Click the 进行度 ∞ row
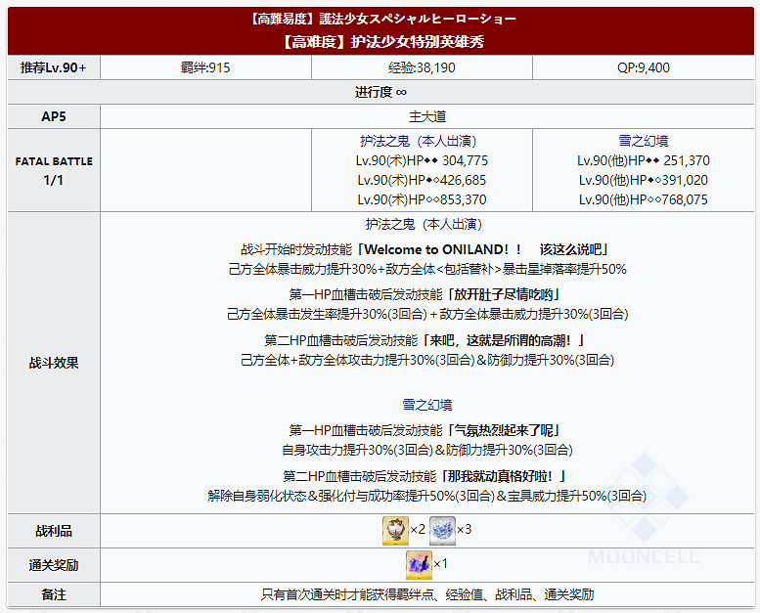Image resolution: width=760 pixels, height=613 pixels. pos(380,92)
